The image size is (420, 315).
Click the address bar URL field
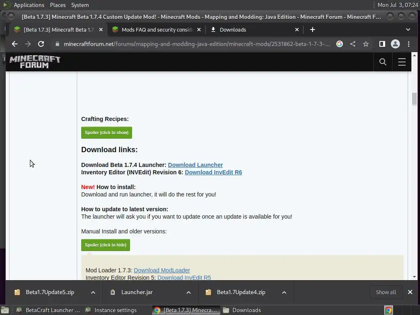click(197, 44)
